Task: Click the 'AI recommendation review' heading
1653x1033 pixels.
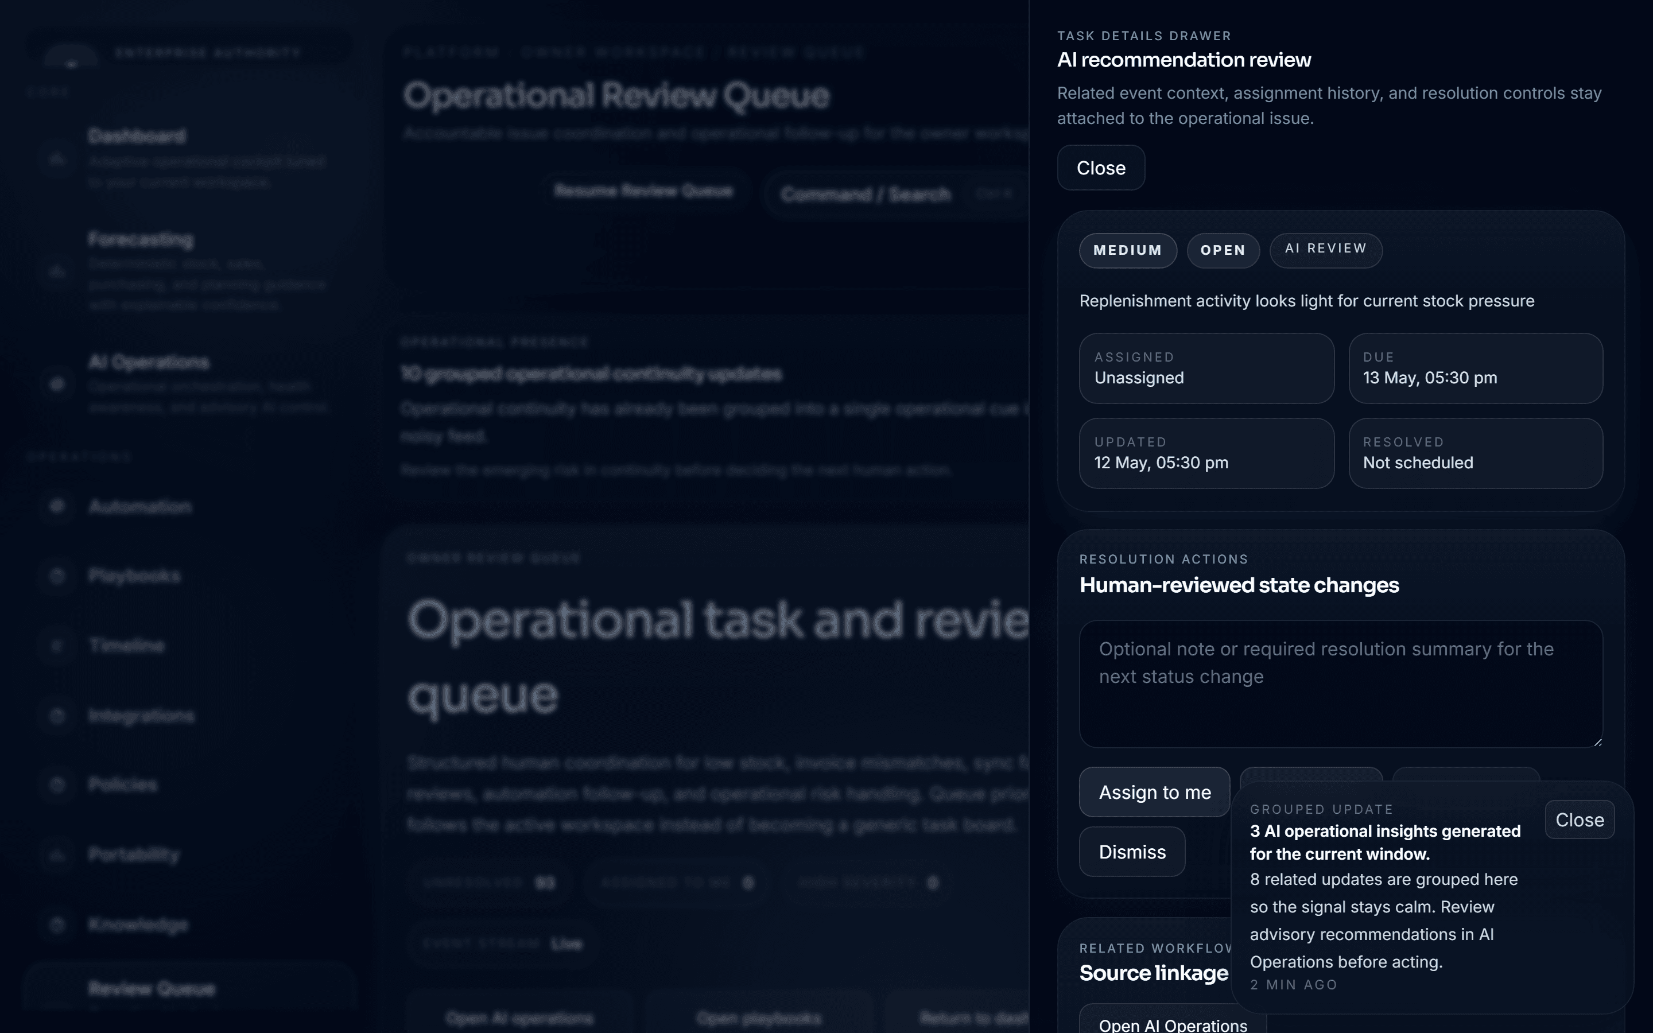Action: click(x=1184, y=60)
